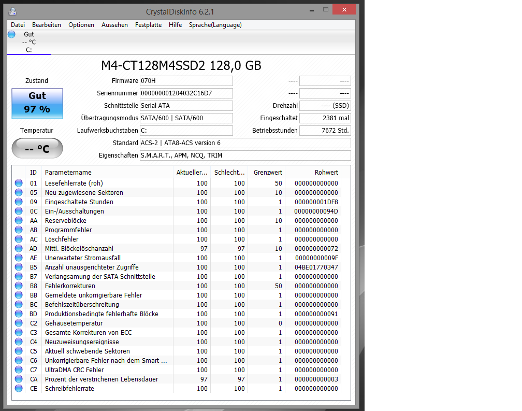Select the Gehäusetemperatur parameter name

pos(74,323)
